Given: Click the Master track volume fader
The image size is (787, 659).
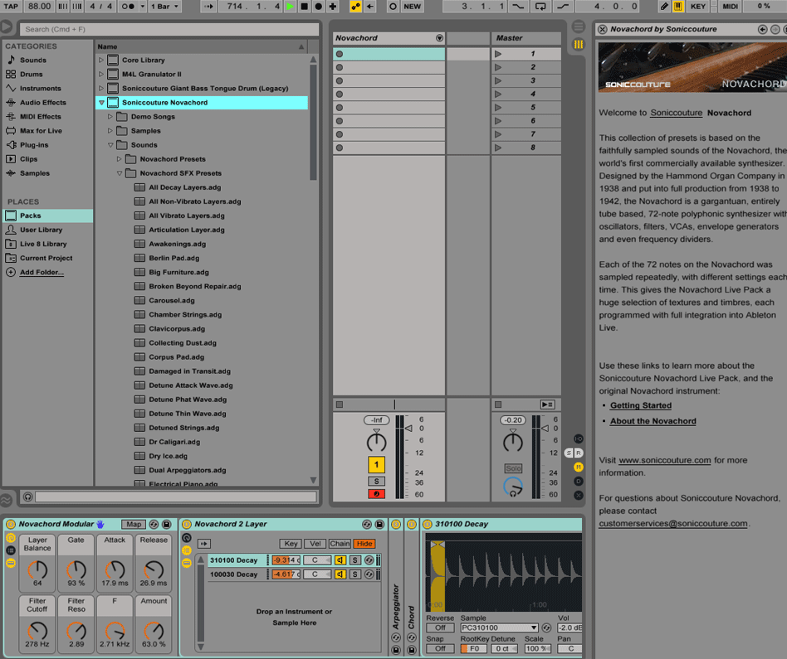Looking at the screenshot, I should click(x=545, y=429).
